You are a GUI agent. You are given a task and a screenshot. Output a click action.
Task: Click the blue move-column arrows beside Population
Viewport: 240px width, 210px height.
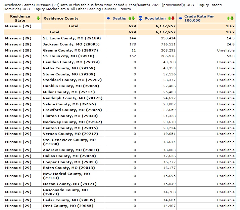point(141,18)
